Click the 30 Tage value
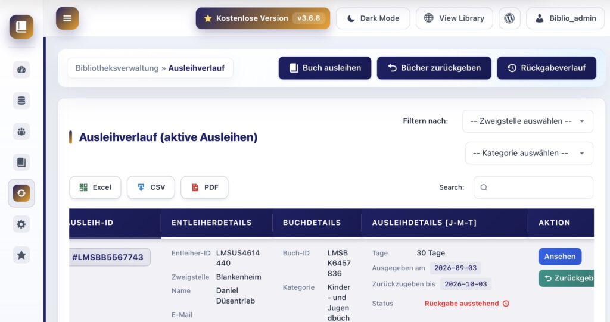This screenshot has height=322, width=610. tap(431, 253)
